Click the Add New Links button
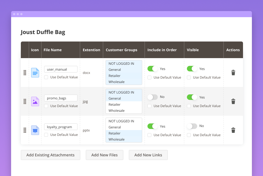 [x=148, y=155]
